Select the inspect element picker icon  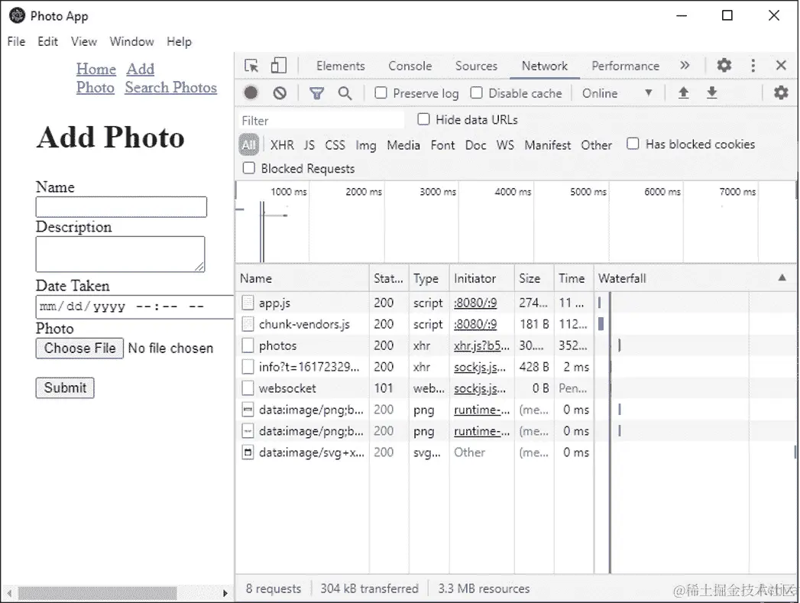pyautogui.click(x=251, y=66)
